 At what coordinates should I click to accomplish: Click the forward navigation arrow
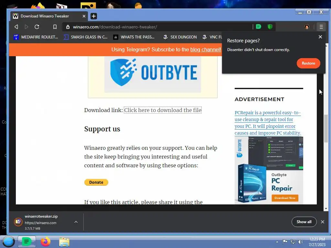pos(27,27)
